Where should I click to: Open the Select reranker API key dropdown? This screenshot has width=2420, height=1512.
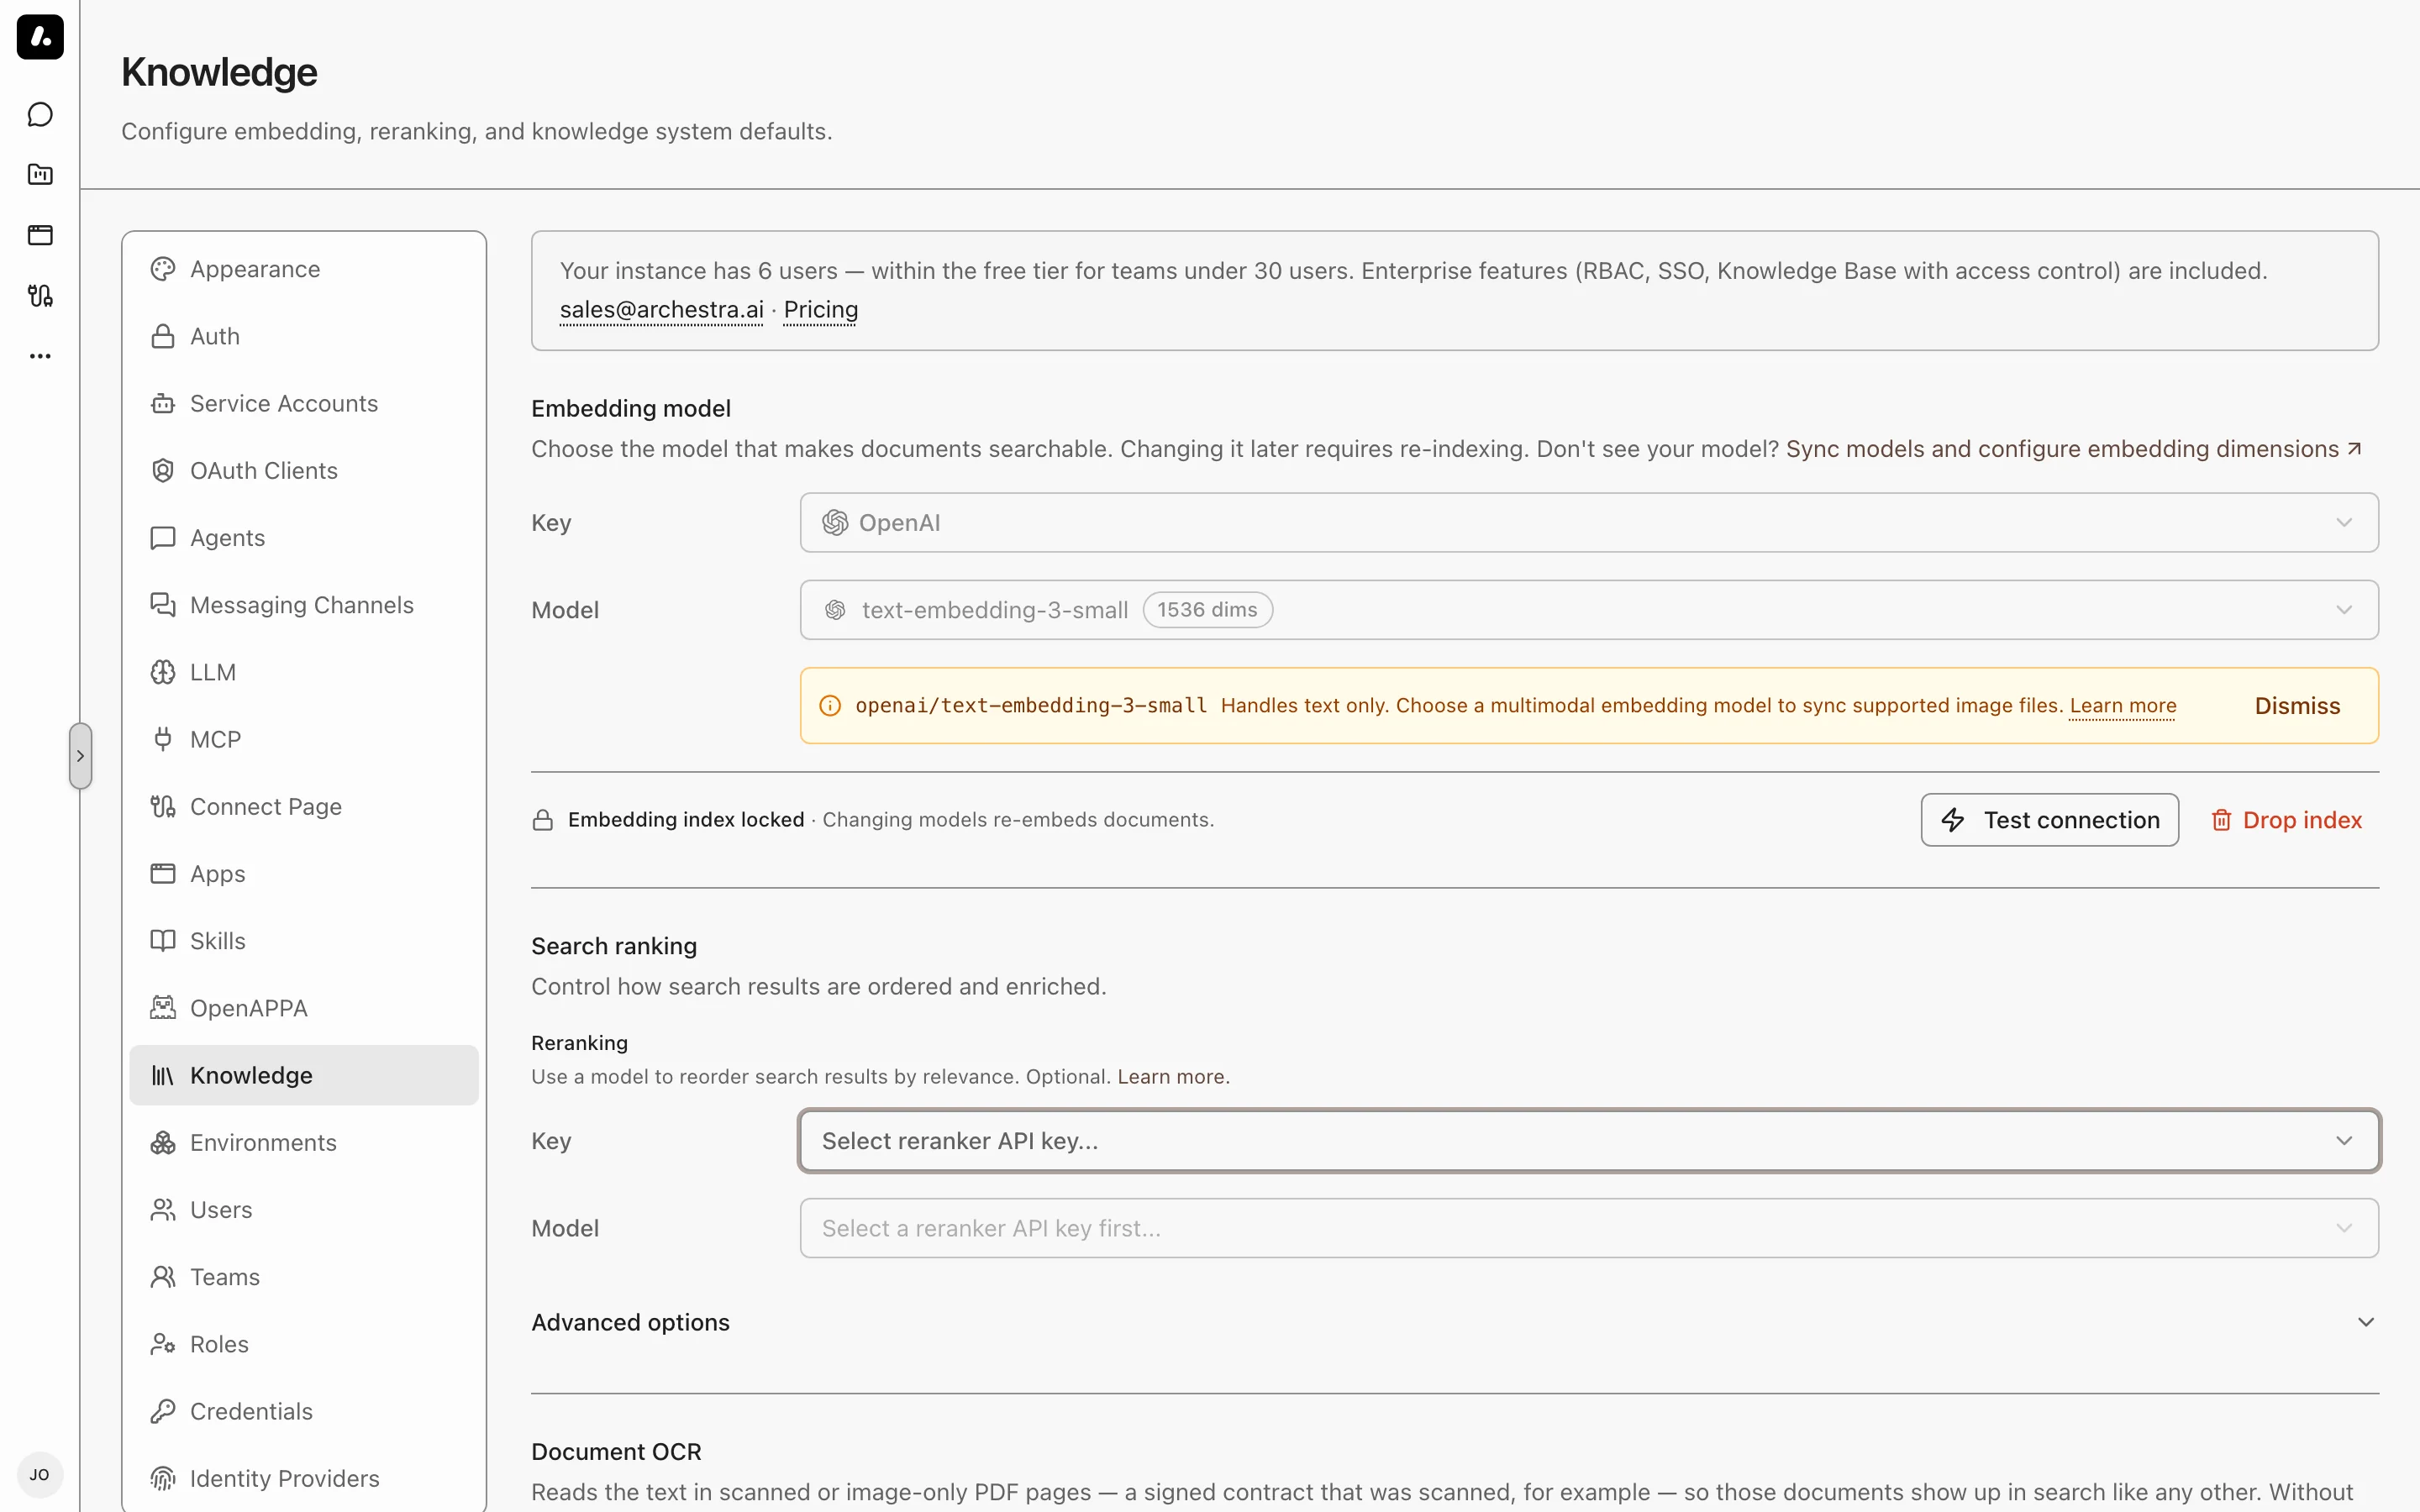click(1589, 1141)
